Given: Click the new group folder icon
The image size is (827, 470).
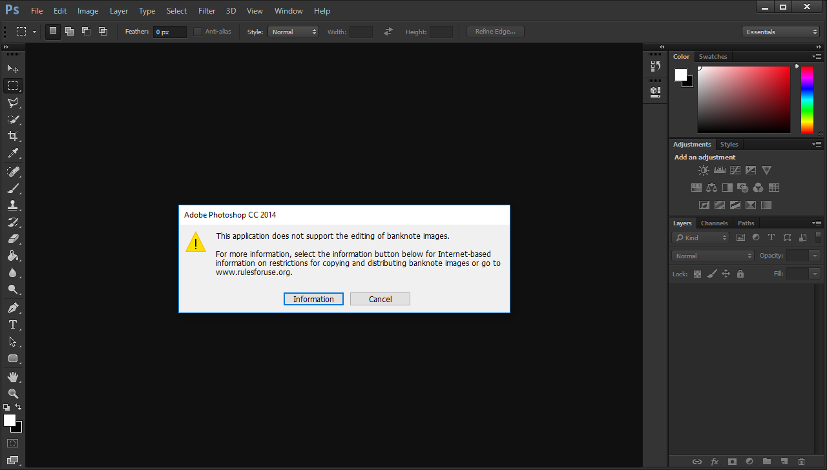Looking at the screenshot, I should click(767, 462).
